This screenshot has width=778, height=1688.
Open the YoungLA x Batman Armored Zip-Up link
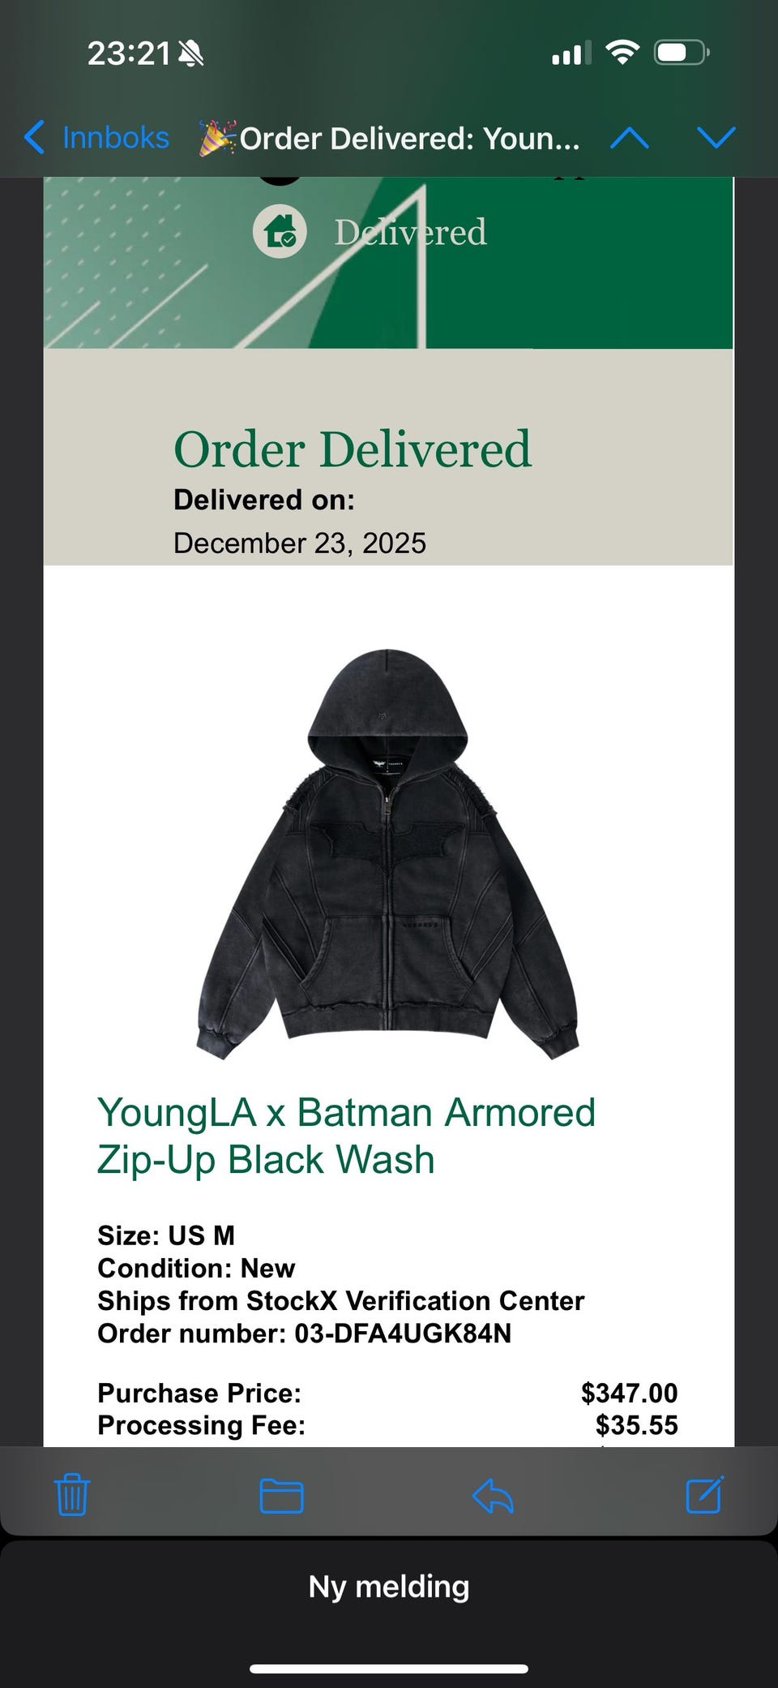pos(346,1136)
